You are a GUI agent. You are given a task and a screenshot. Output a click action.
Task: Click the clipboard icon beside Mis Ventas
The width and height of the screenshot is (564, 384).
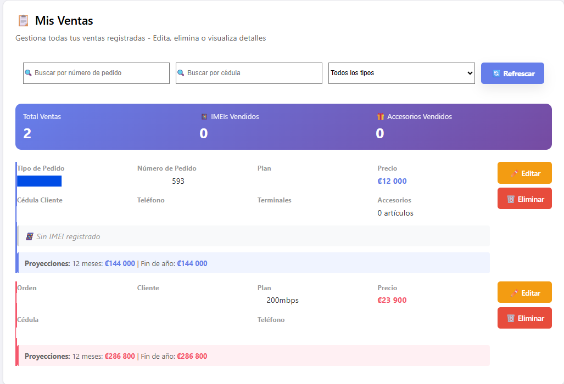(23, 21)
